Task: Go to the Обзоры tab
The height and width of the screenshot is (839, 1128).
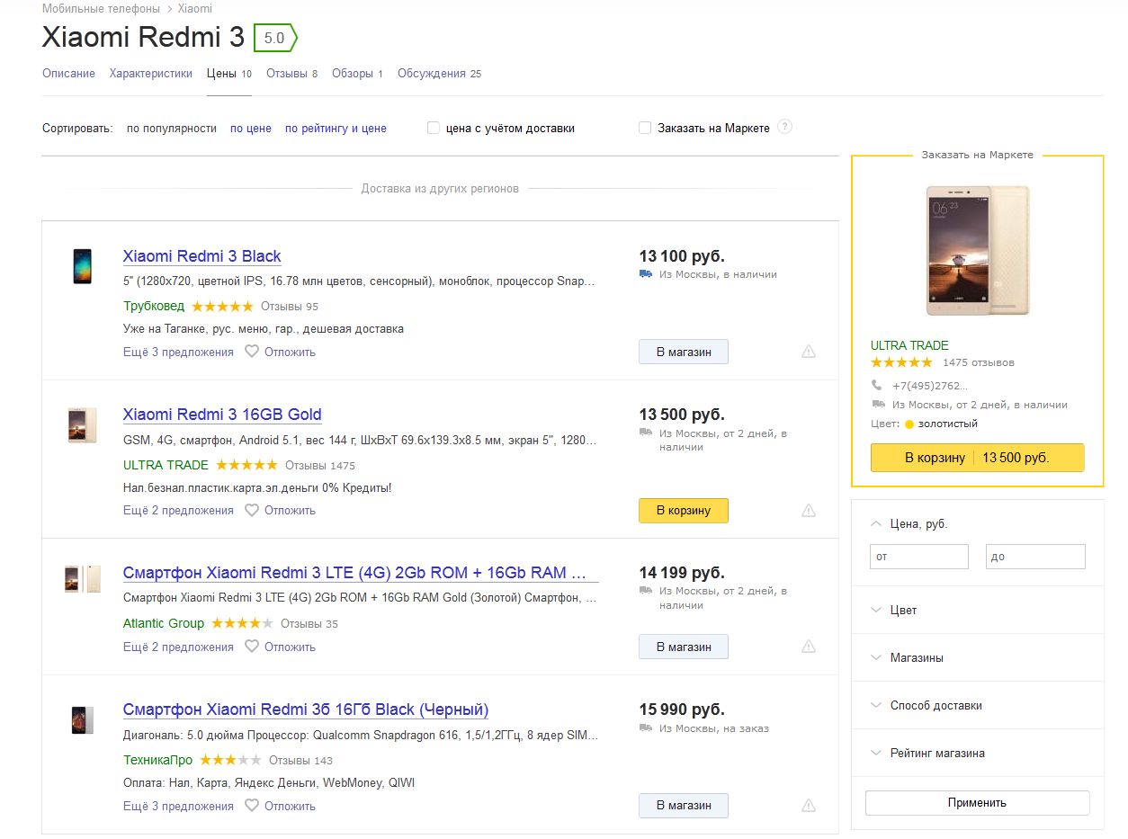Action: [357, 74]
